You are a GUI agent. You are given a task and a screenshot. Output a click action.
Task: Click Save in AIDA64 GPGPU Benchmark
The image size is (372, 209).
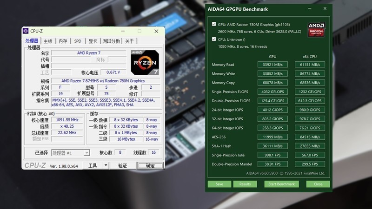pyautogui.click(x=219, y=184)
